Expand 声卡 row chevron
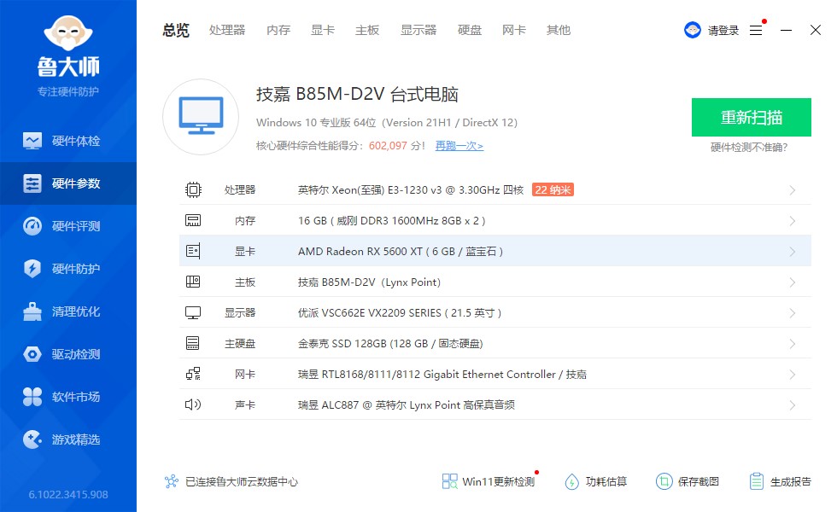The image size is (837, 512). coord(793,404)
